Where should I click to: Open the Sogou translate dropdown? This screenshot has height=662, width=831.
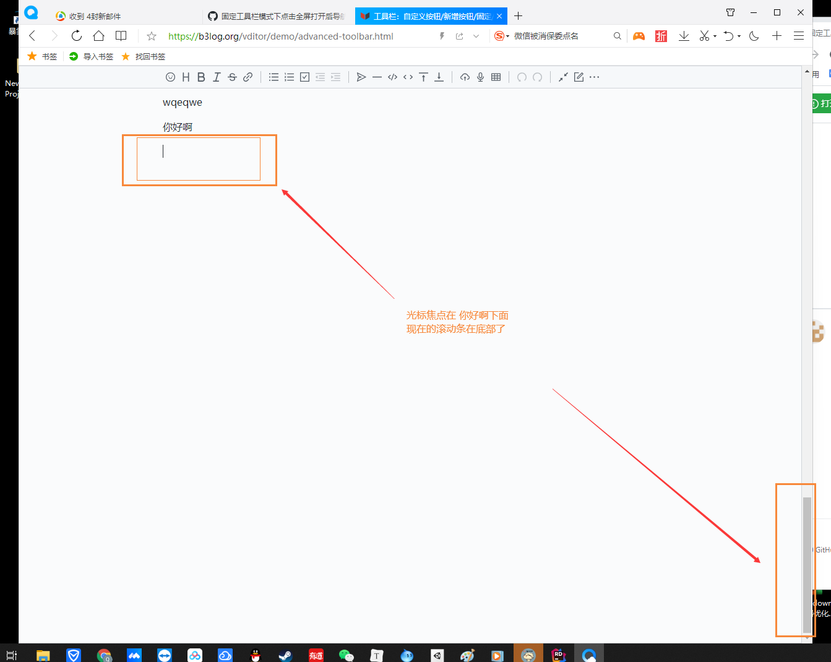point(507,36)
